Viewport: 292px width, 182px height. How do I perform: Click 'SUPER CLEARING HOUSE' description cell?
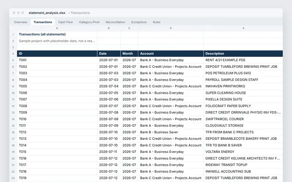coord(243,93)
